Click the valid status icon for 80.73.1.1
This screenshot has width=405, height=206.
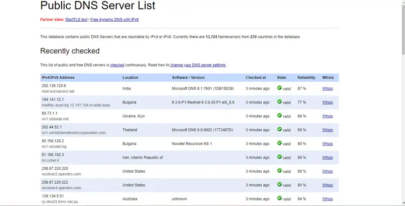tap(279, 116)
